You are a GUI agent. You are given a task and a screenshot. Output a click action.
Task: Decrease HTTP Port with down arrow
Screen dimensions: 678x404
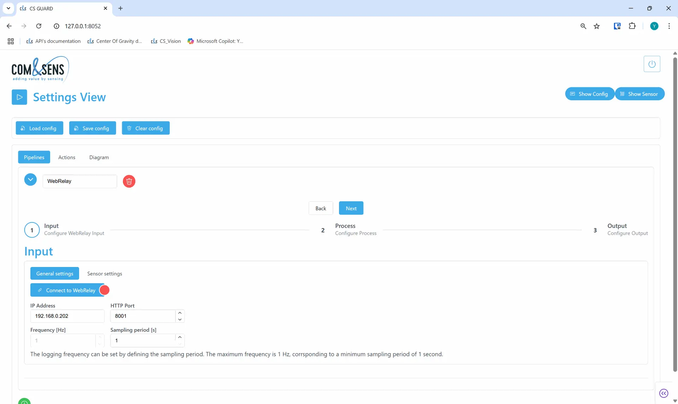point(180,319)
